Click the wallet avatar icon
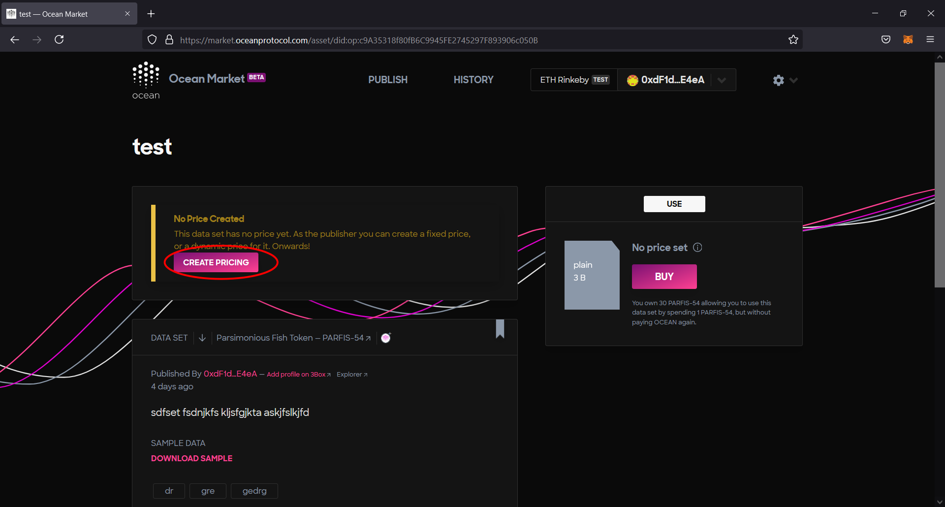Screen dimensions: 945x507 [x=632, y=80]
